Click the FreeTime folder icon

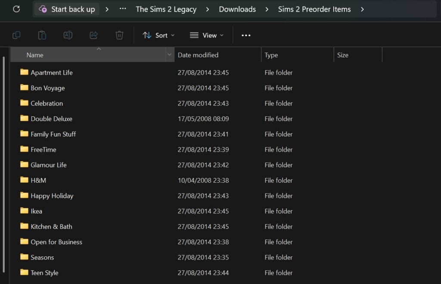[24, 149]
